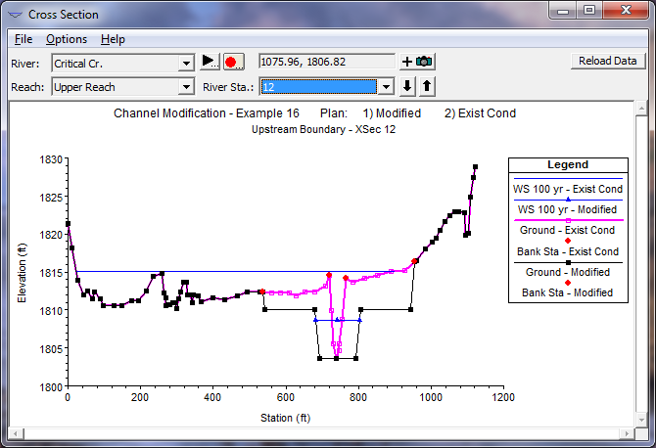Open the Help menu
This screenshot has height=448, width=656.
(113, 39)
